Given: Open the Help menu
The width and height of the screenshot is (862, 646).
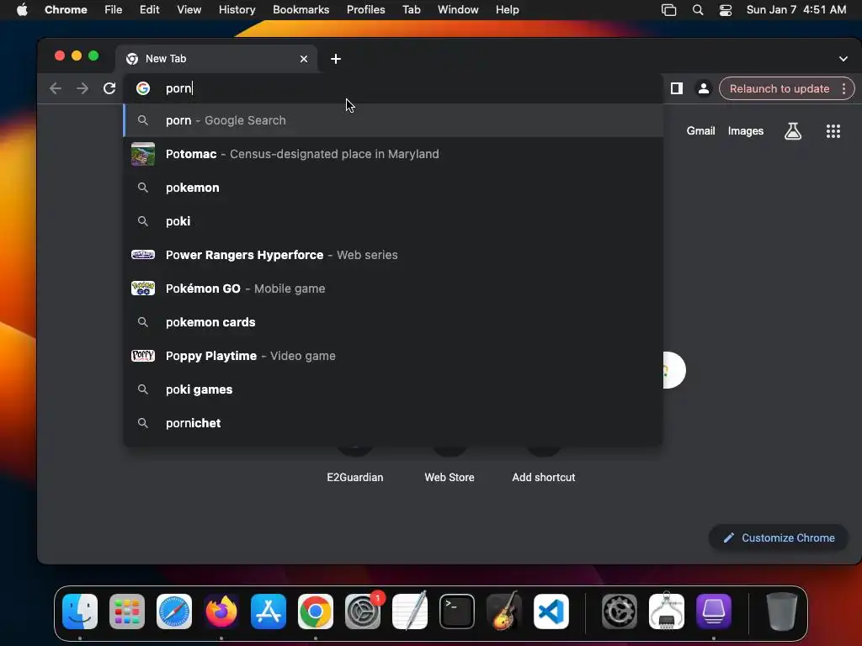Looking at the screenshot, I should pos(507,10).
